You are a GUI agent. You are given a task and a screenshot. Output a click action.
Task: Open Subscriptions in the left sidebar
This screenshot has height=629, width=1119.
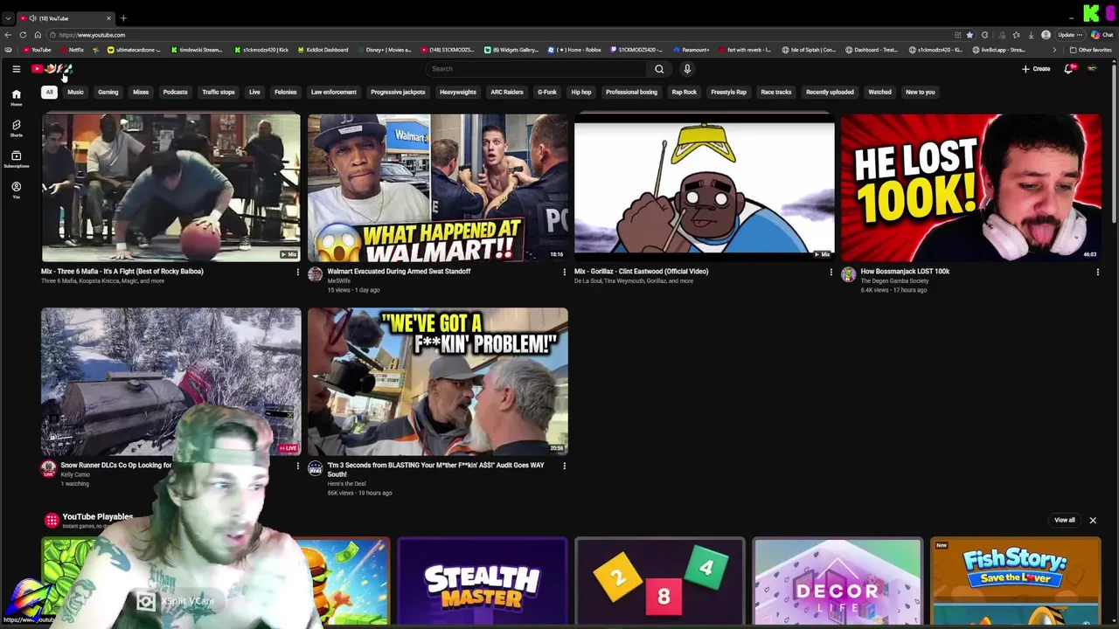pos(16,159)
